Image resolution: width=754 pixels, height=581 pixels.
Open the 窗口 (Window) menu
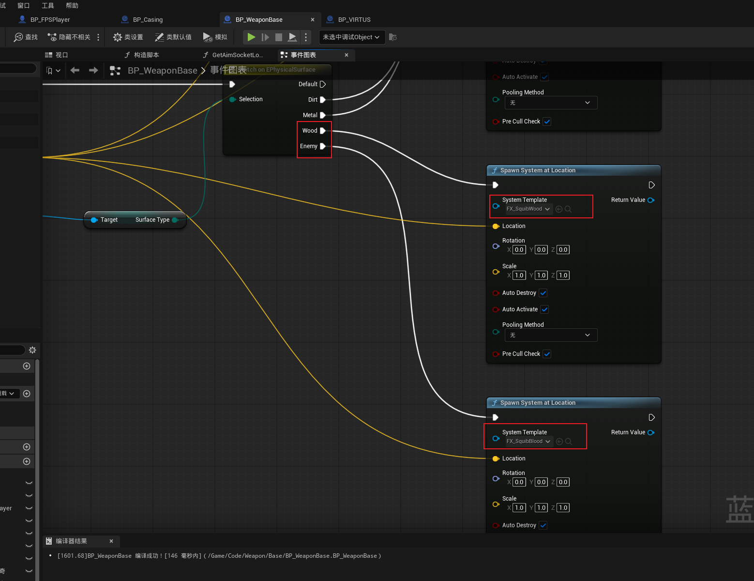pos(24,6)
